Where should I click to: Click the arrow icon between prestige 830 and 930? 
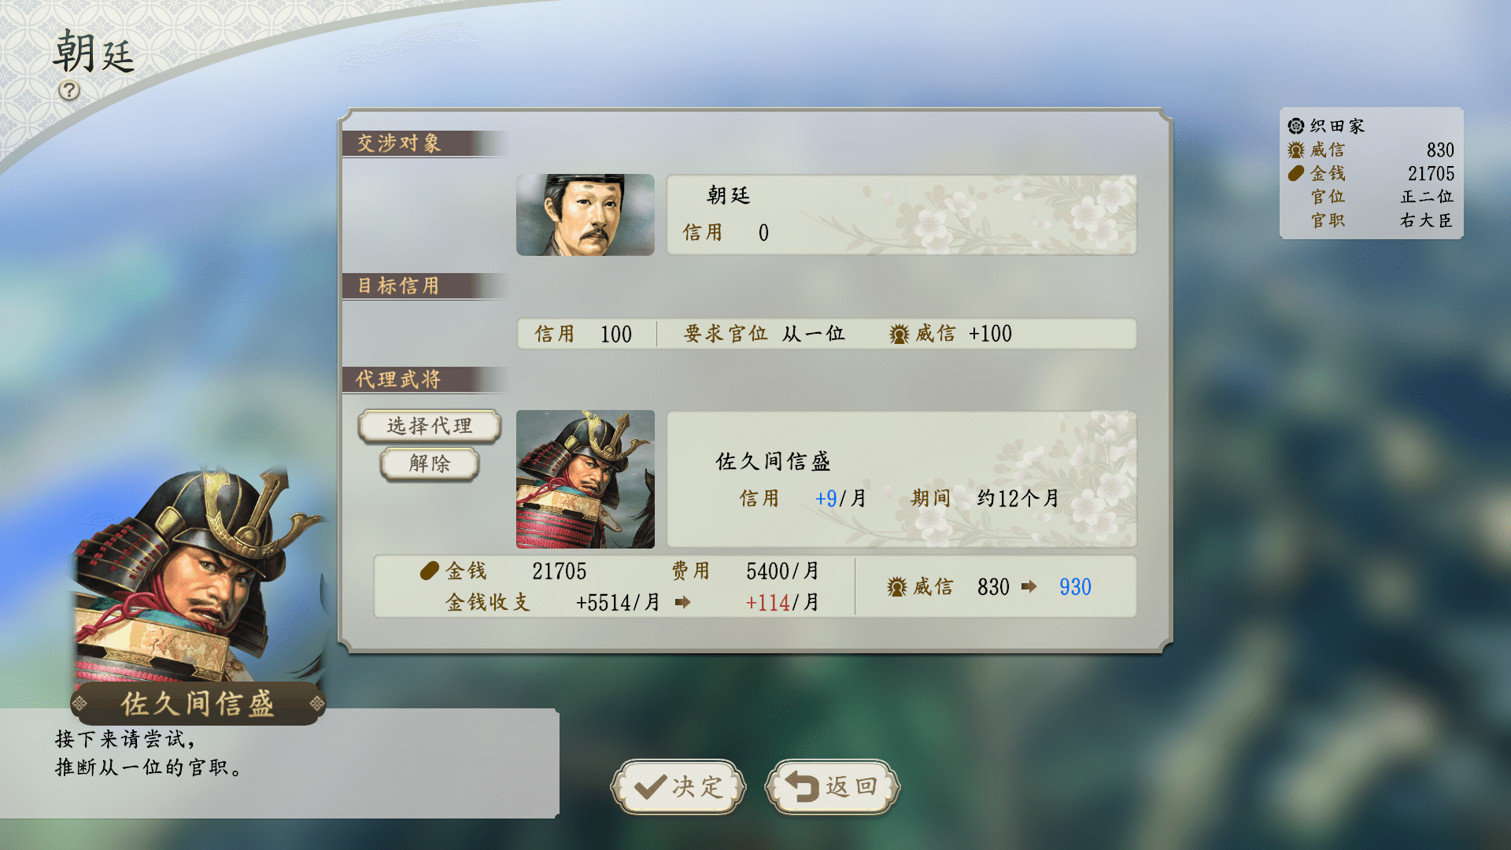coord(1029,586)
